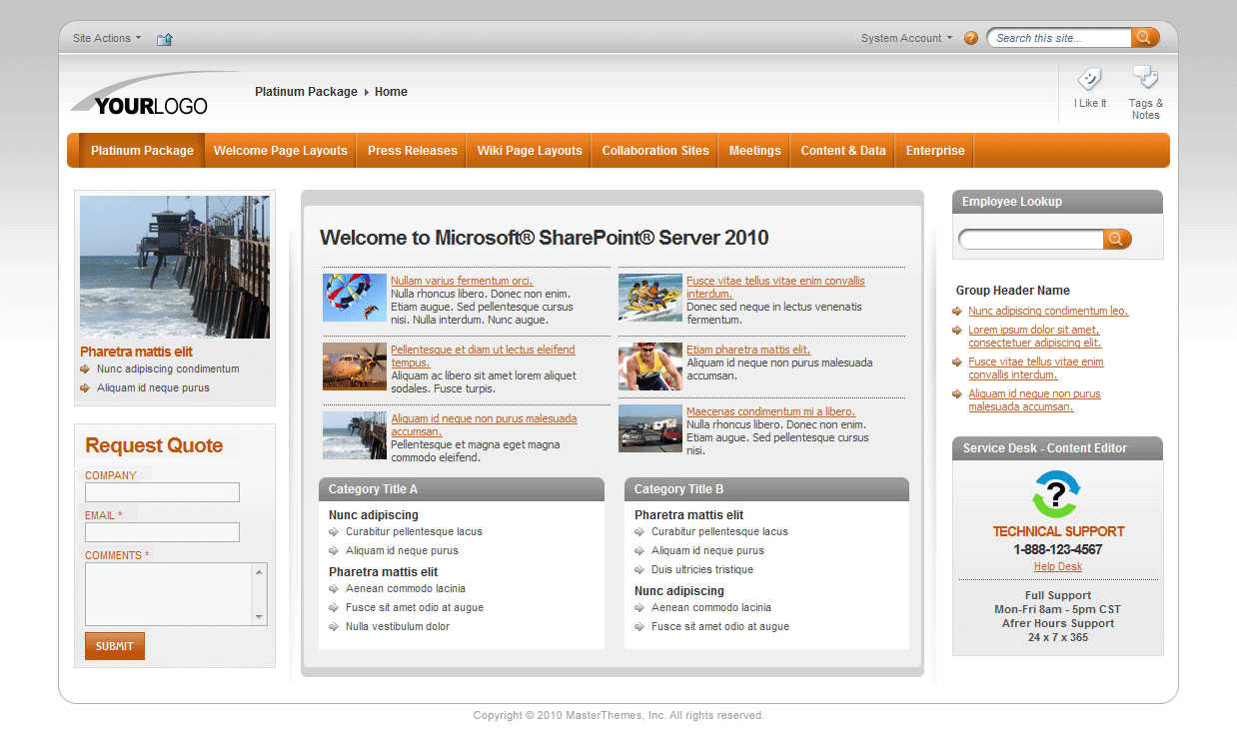Submit the Request Quote form

114,645
